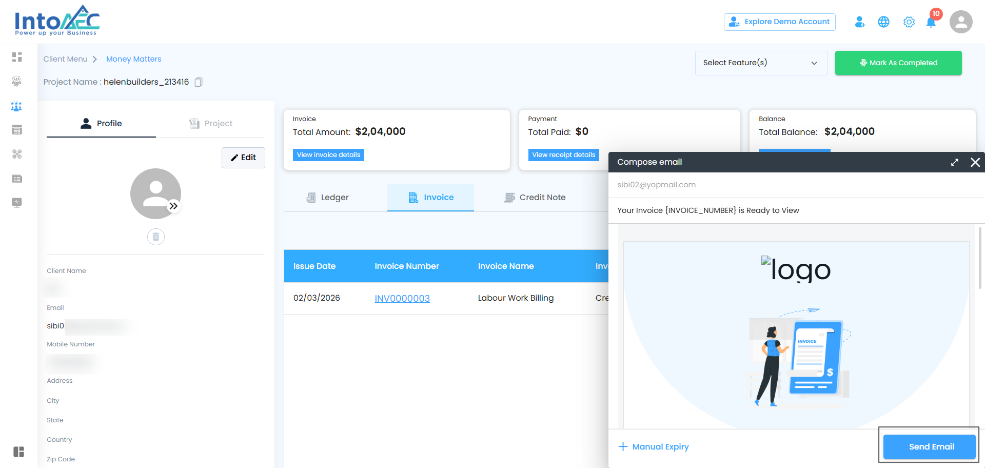Click the lion-head icon in the left sidebar
This screenshot has height=468, width=985.
(17, 81)
